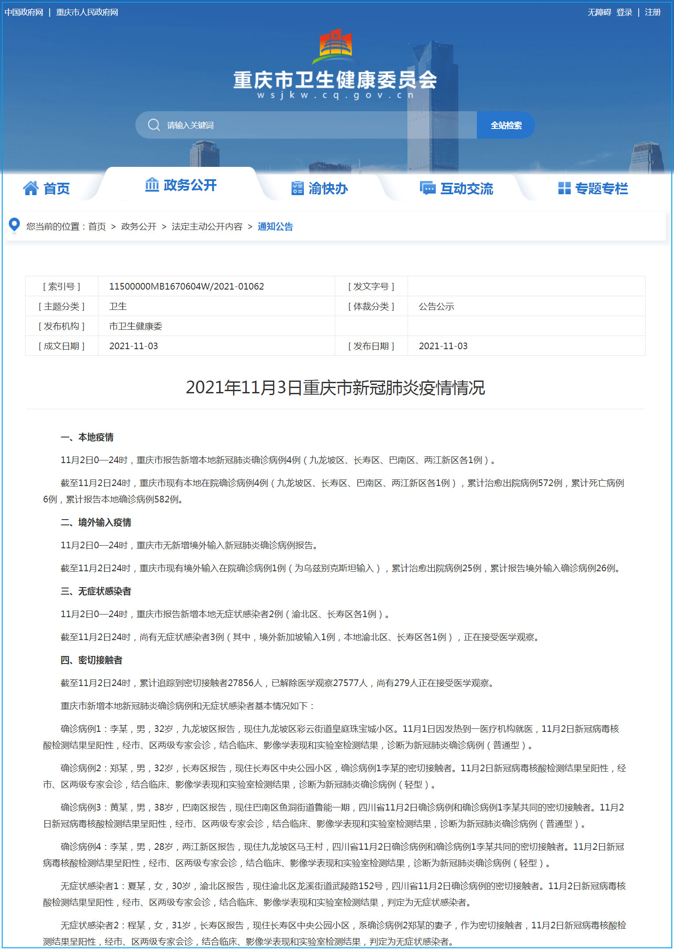Click the location pin icon in breadcrumb
Viewport: 674px width, 950px height.
[14, 225]
